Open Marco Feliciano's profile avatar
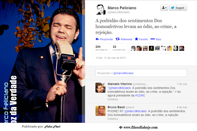The image size is (197, 131). click(101, 10)
